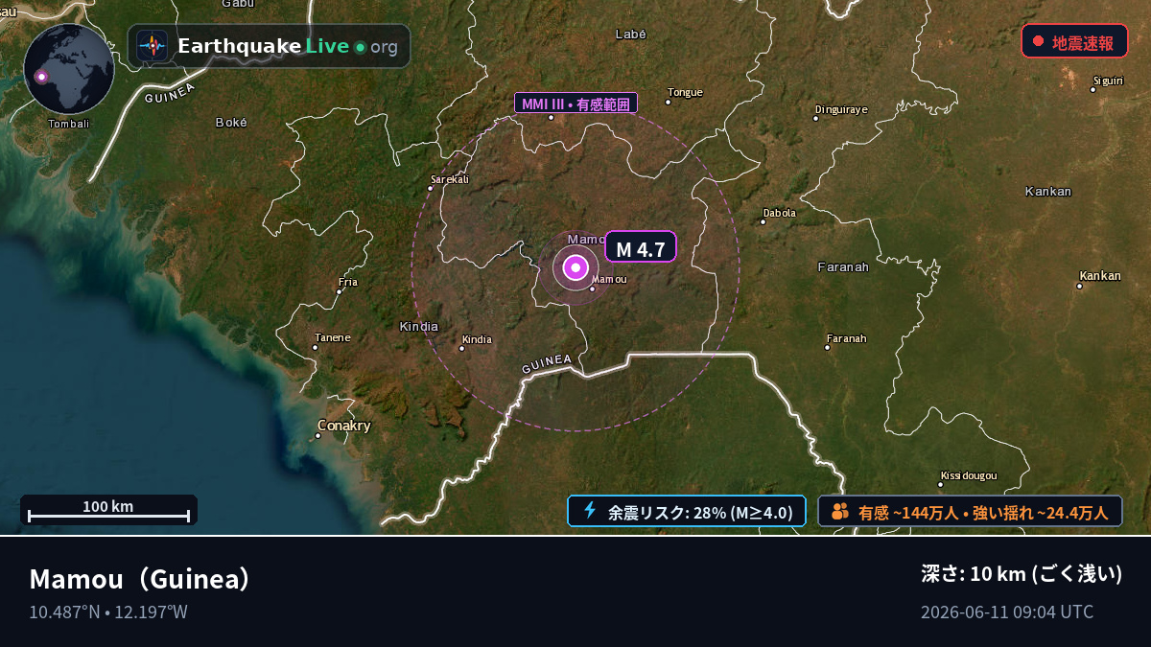The height and width of the screenshot is (647, 1151).
Task: Click the magenta epicenter marker
Action: (x=575, y=268)
